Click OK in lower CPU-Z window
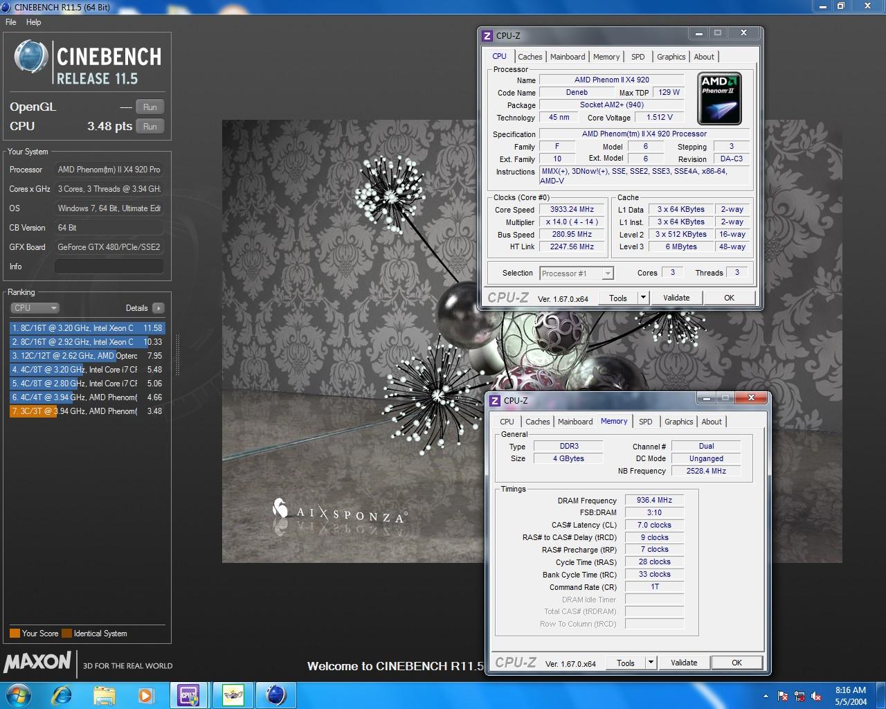Image resolution: width=886 pixels, height=709 pixels. click(737, 663)
